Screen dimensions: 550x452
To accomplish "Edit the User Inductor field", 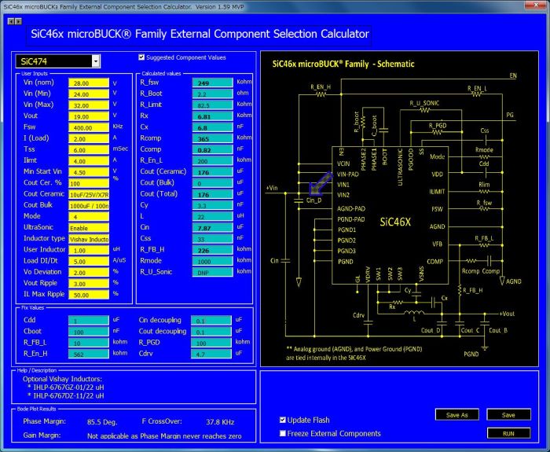I will point(89,250).
